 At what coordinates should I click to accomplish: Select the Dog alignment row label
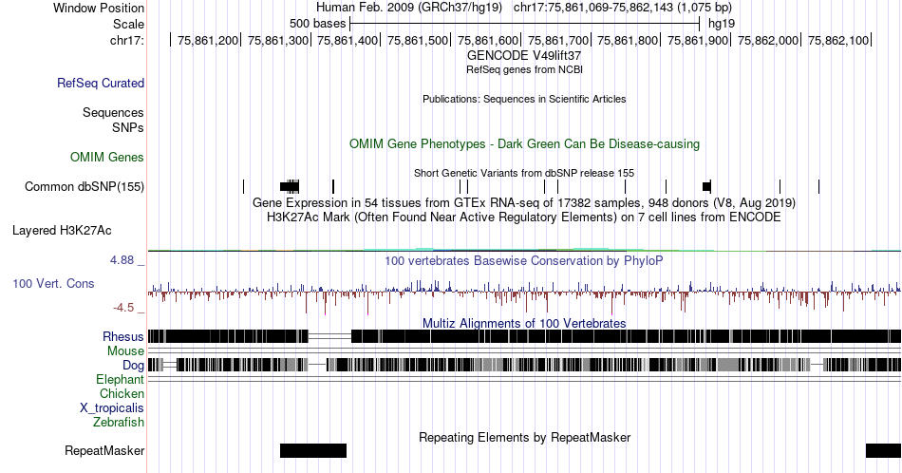(x=133, y=365)
